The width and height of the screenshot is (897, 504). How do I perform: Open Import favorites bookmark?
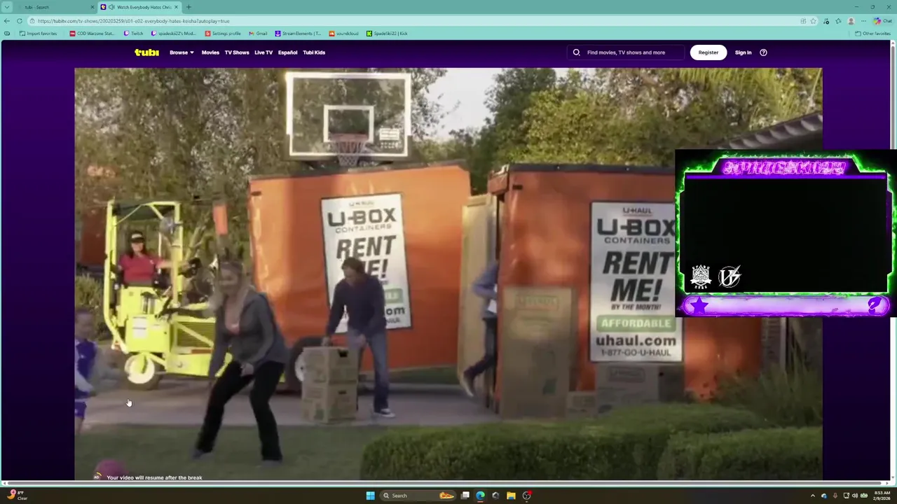click(38, 34)
